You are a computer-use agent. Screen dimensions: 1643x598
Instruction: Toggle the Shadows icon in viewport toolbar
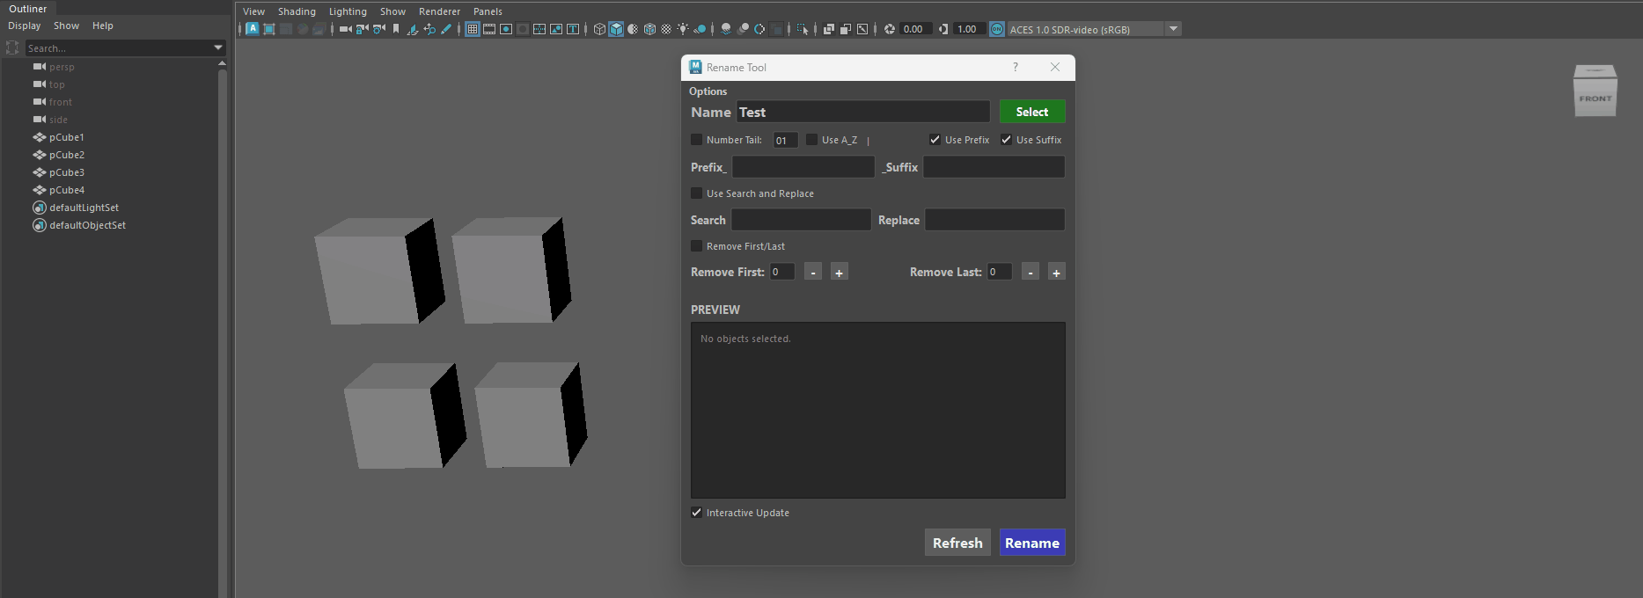(x=700, y=29)
